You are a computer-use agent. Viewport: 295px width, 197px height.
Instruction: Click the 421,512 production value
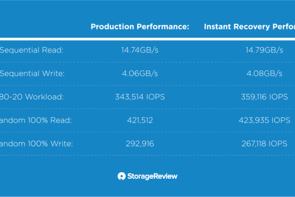(140, 120)
